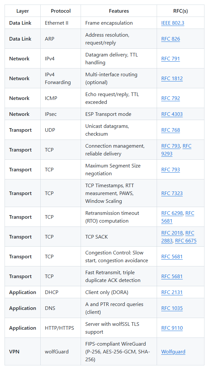
Task: Click the Protocol column header
Action: pyautogui.click(x=60, y=11)
